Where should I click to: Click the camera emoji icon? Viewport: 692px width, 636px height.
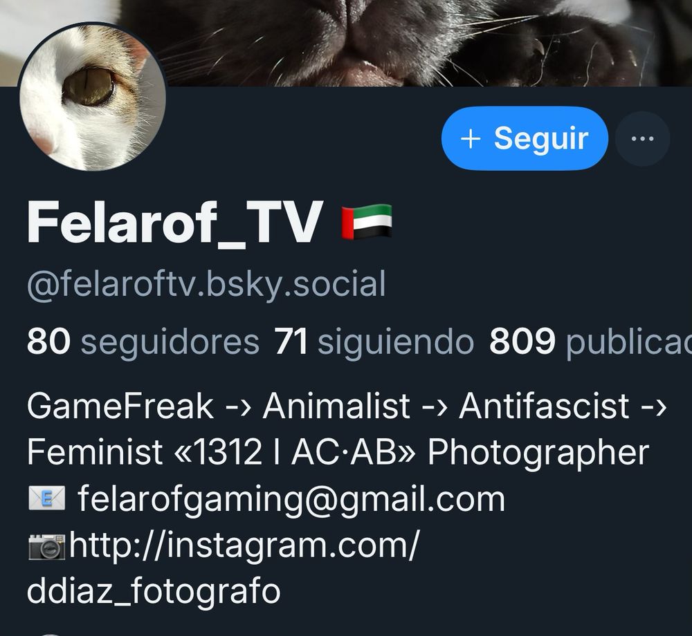click(47, 545)
